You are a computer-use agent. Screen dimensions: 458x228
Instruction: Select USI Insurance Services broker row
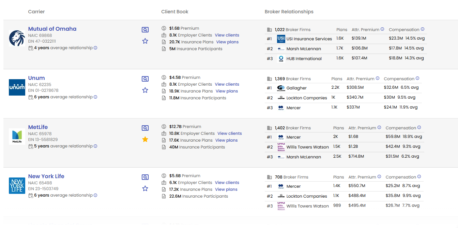coord(309,39)
